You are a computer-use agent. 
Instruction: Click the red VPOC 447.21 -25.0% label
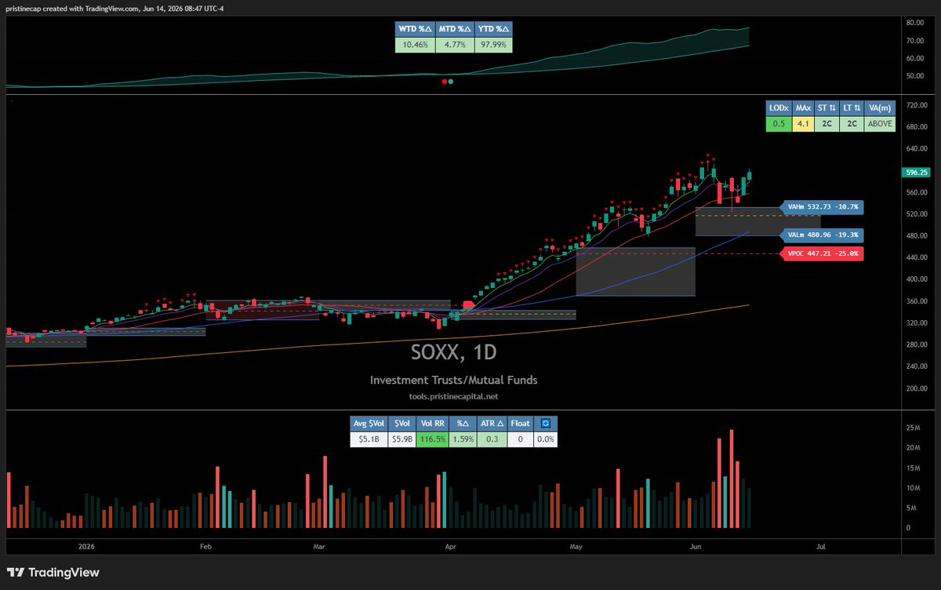(x=821, y=254)
